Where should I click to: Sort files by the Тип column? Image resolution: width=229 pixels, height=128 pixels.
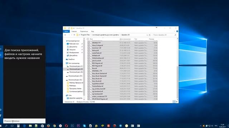(x=136, y=39)
